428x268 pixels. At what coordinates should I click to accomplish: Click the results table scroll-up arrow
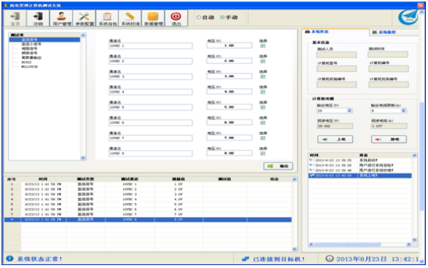294,179
